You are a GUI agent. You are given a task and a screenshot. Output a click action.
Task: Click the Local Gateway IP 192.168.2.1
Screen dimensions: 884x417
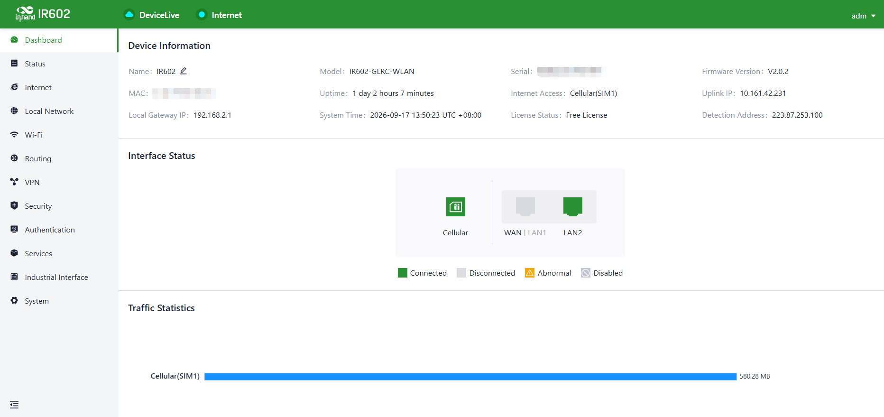(x=212, y=115)
